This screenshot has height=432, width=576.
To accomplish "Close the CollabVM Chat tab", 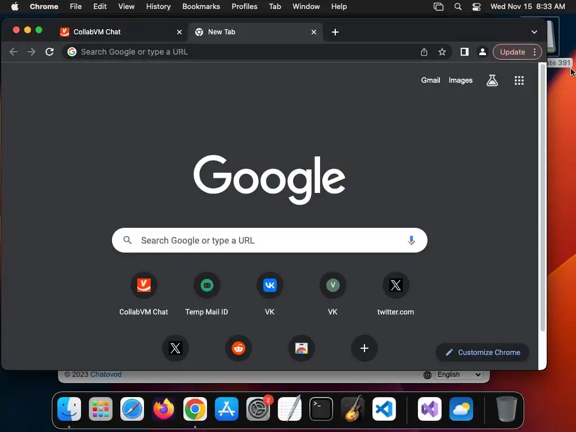I will point(179,32).
